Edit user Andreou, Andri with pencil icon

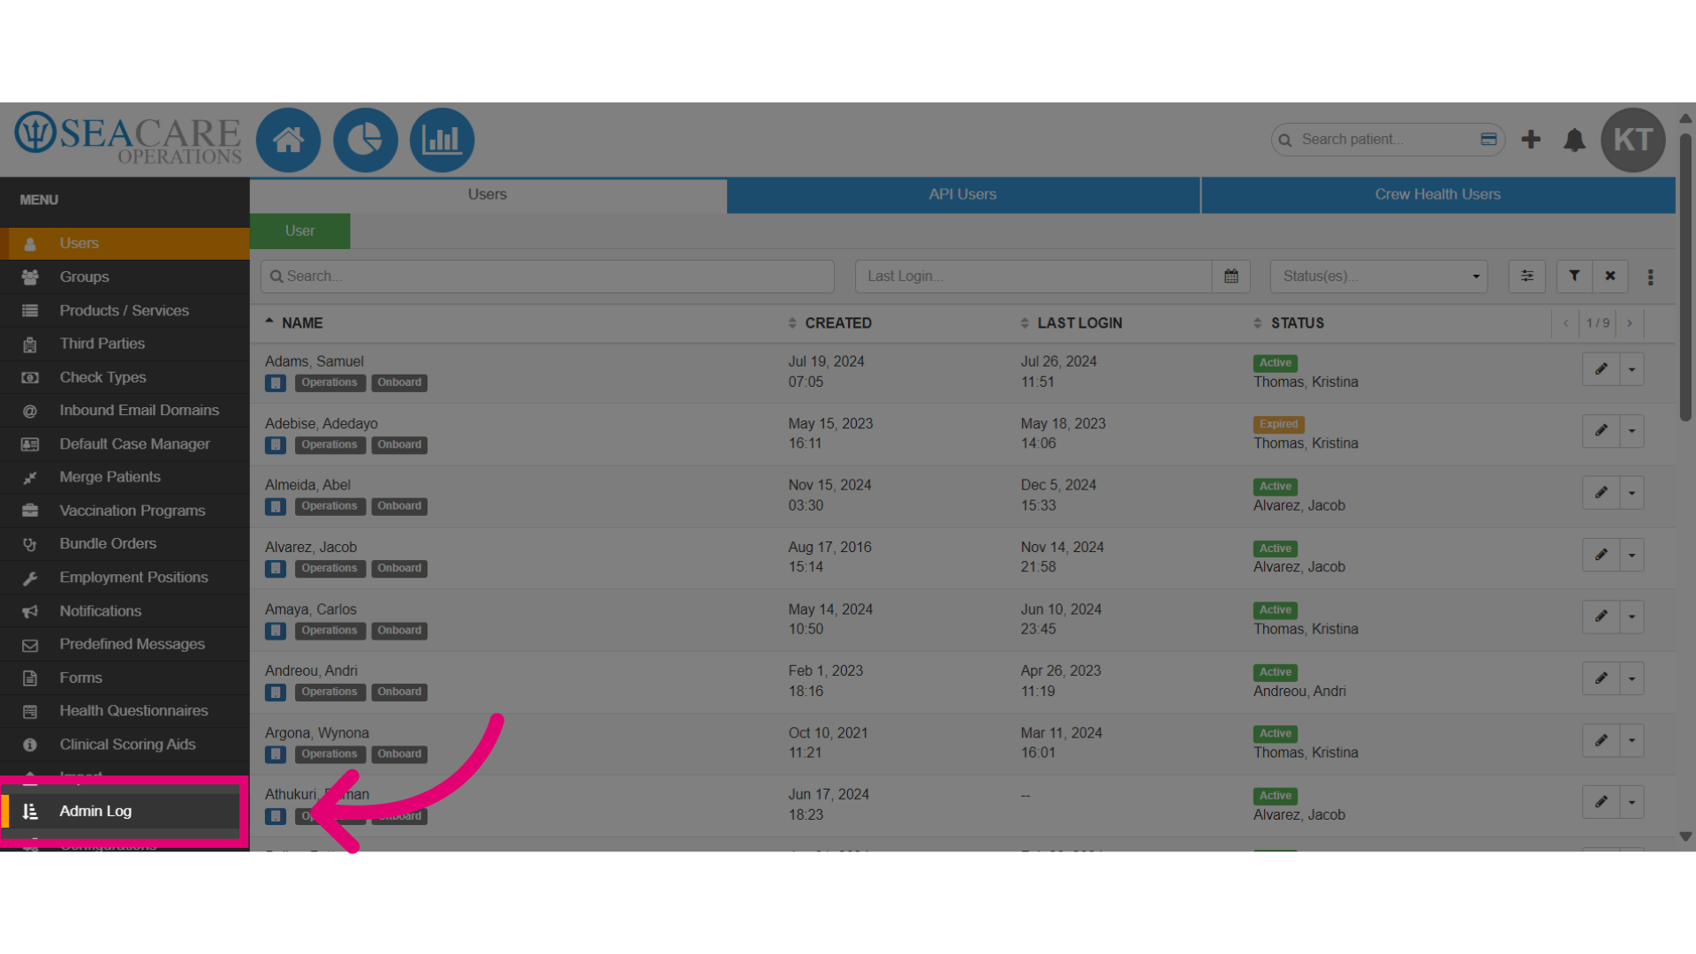(x=1601, y=678)
